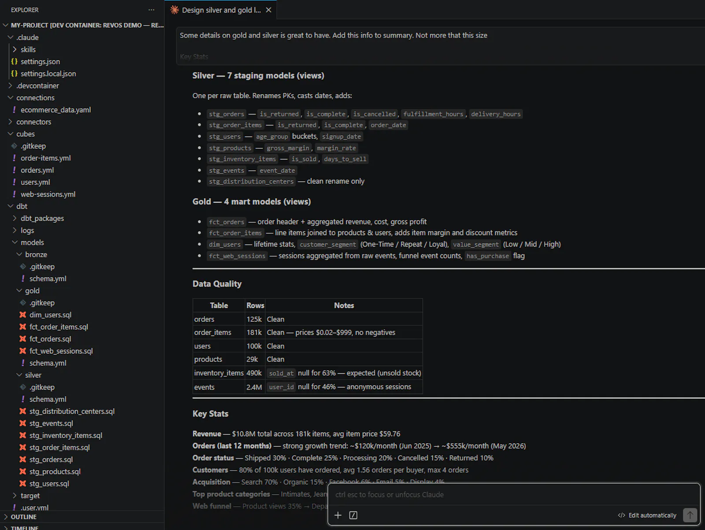Collapse the cubes folder
This screenshot has height=530, width=705.
(x=11, y=134)
